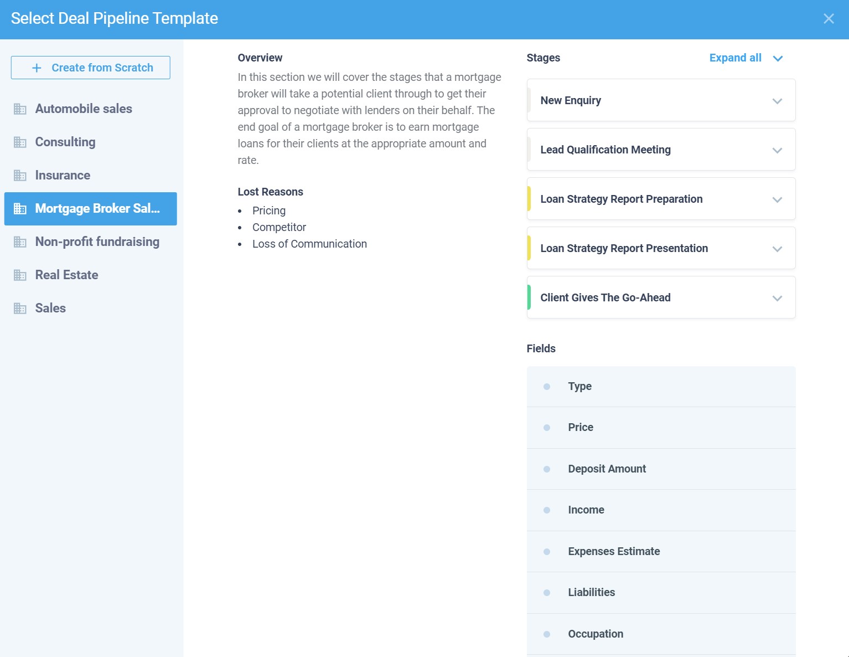
Task: Expand the Lead Qualification Meeting stage
Action: coord(777,150)
